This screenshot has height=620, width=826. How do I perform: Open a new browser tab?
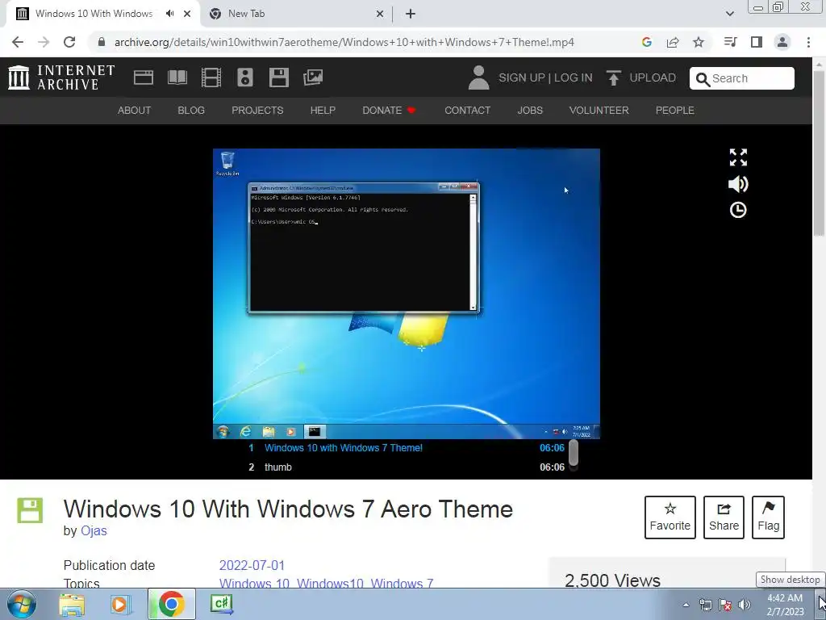(411, 14)
